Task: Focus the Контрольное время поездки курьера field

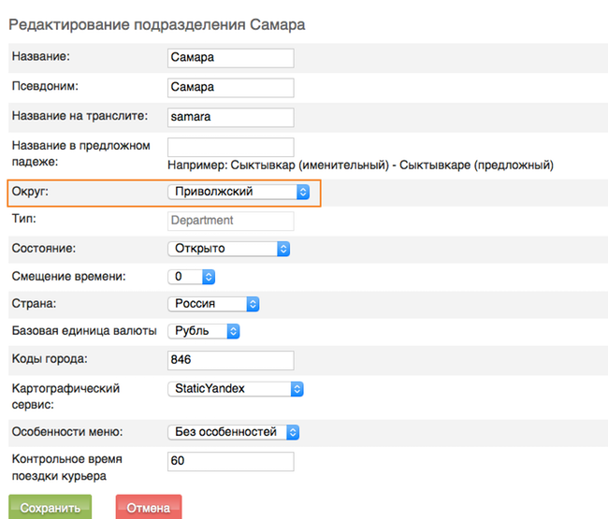Action: pyautogui.click(x=231, y=461)
